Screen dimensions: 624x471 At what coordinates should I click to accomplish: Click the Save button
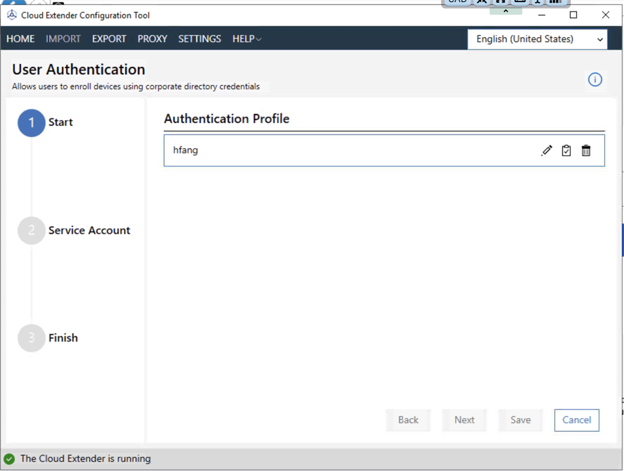pos(520,420)
